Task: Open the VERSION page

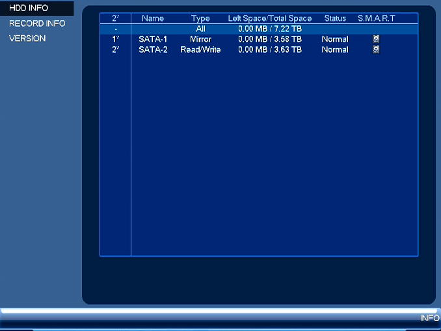Action: (x=27, y=38)
